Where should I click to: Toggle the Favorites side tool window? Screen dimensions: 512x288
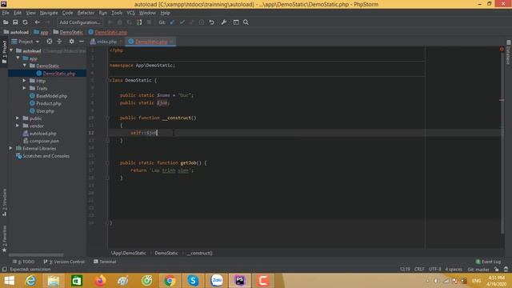(4, 238)
